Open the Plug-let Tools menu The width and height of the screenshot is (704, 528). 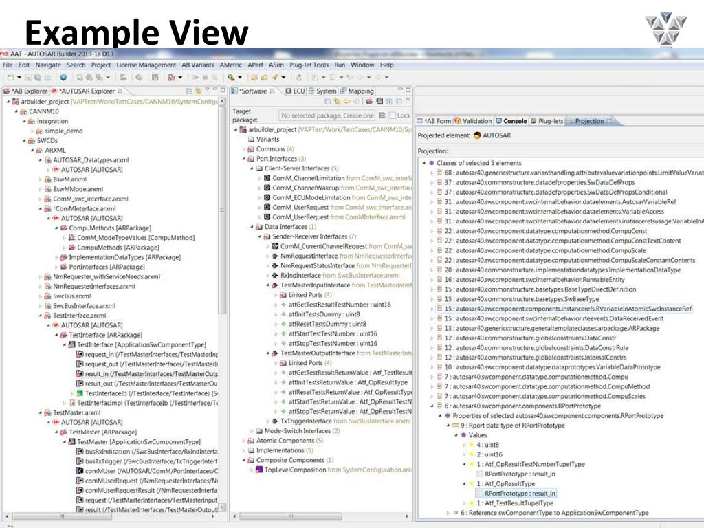click(x=309, y=65)
